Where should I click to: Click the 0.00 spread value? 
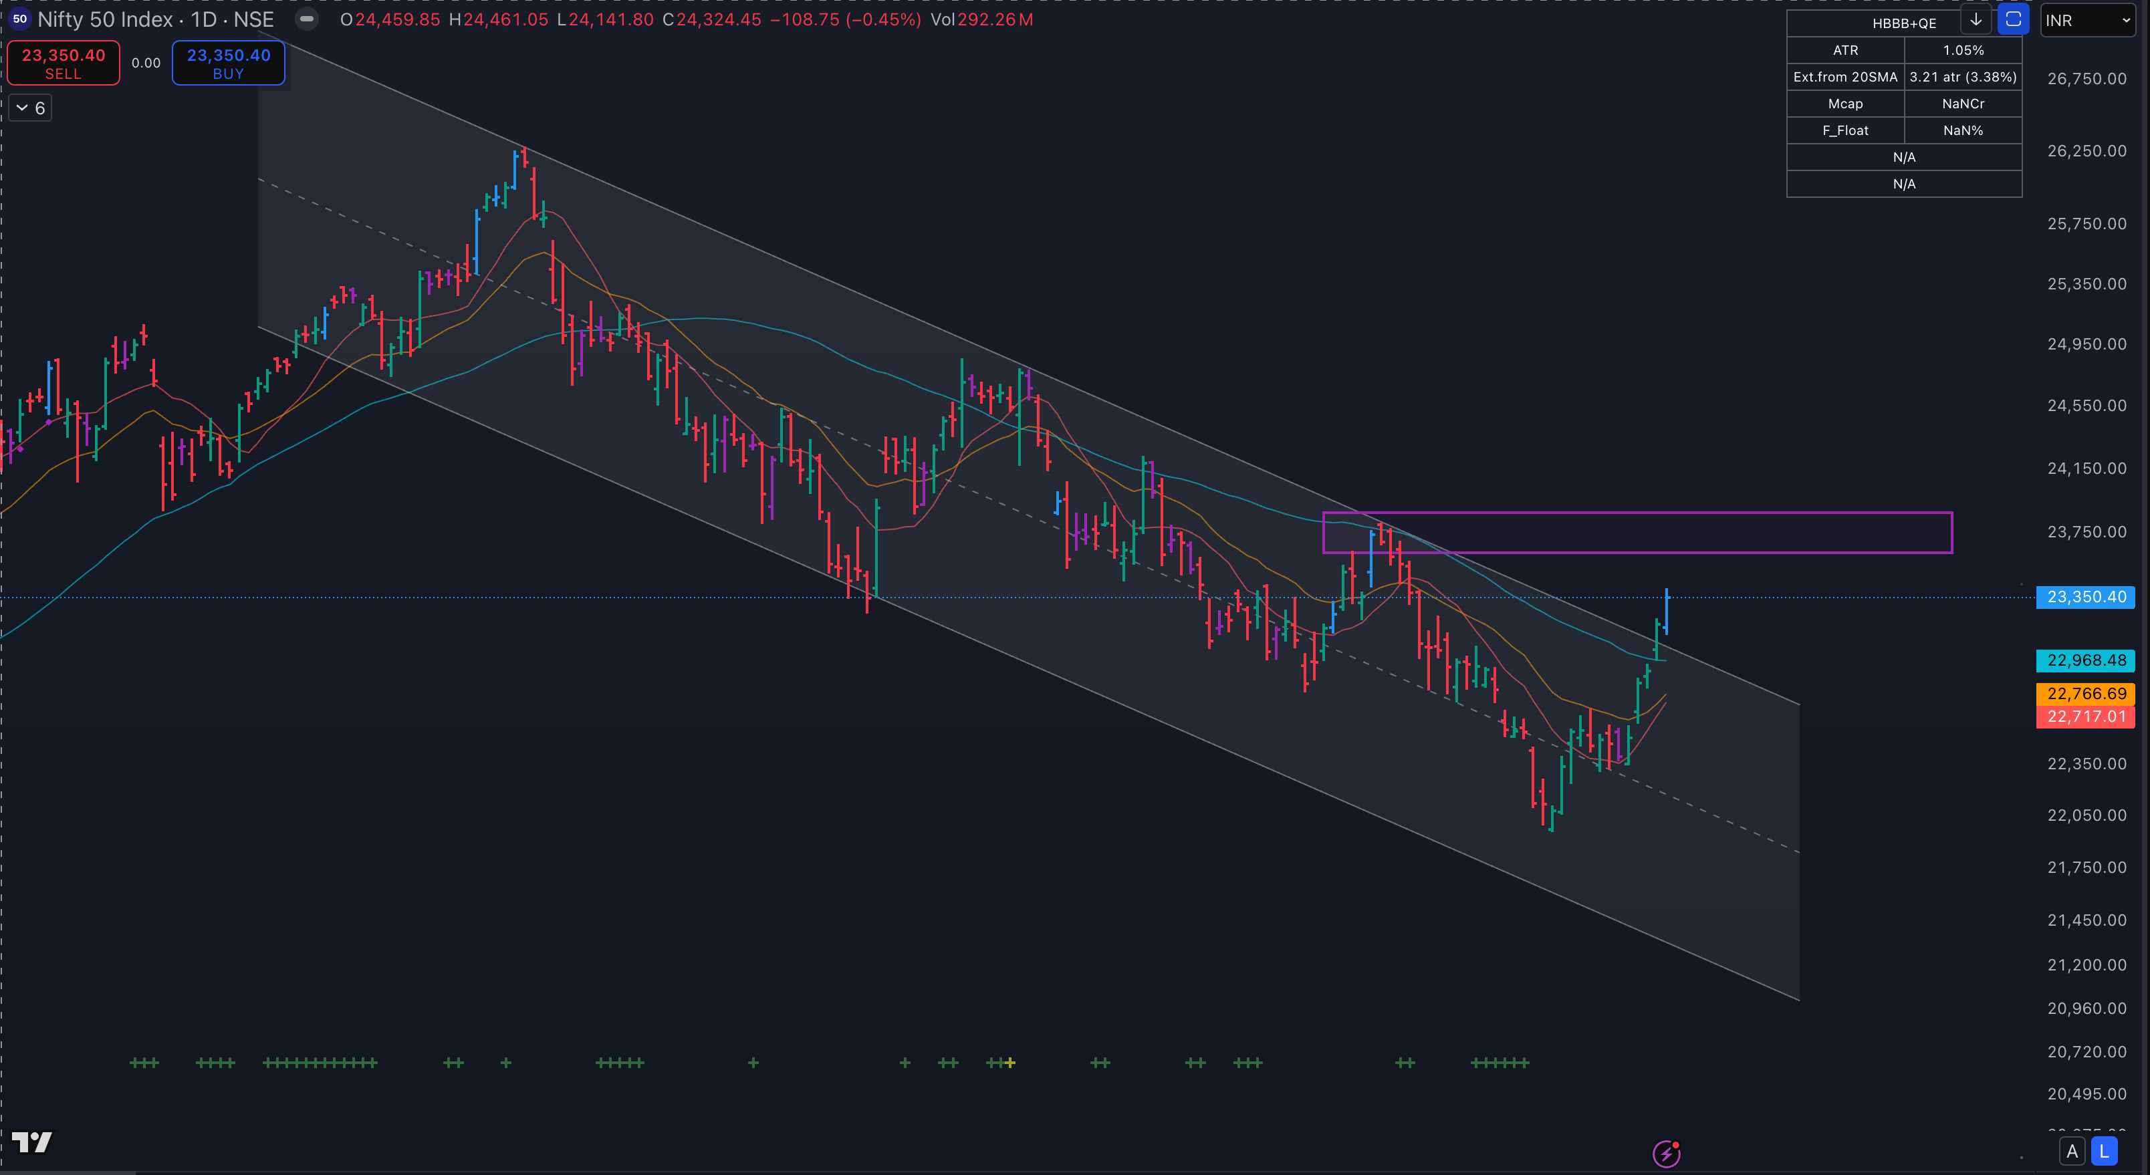146,63
